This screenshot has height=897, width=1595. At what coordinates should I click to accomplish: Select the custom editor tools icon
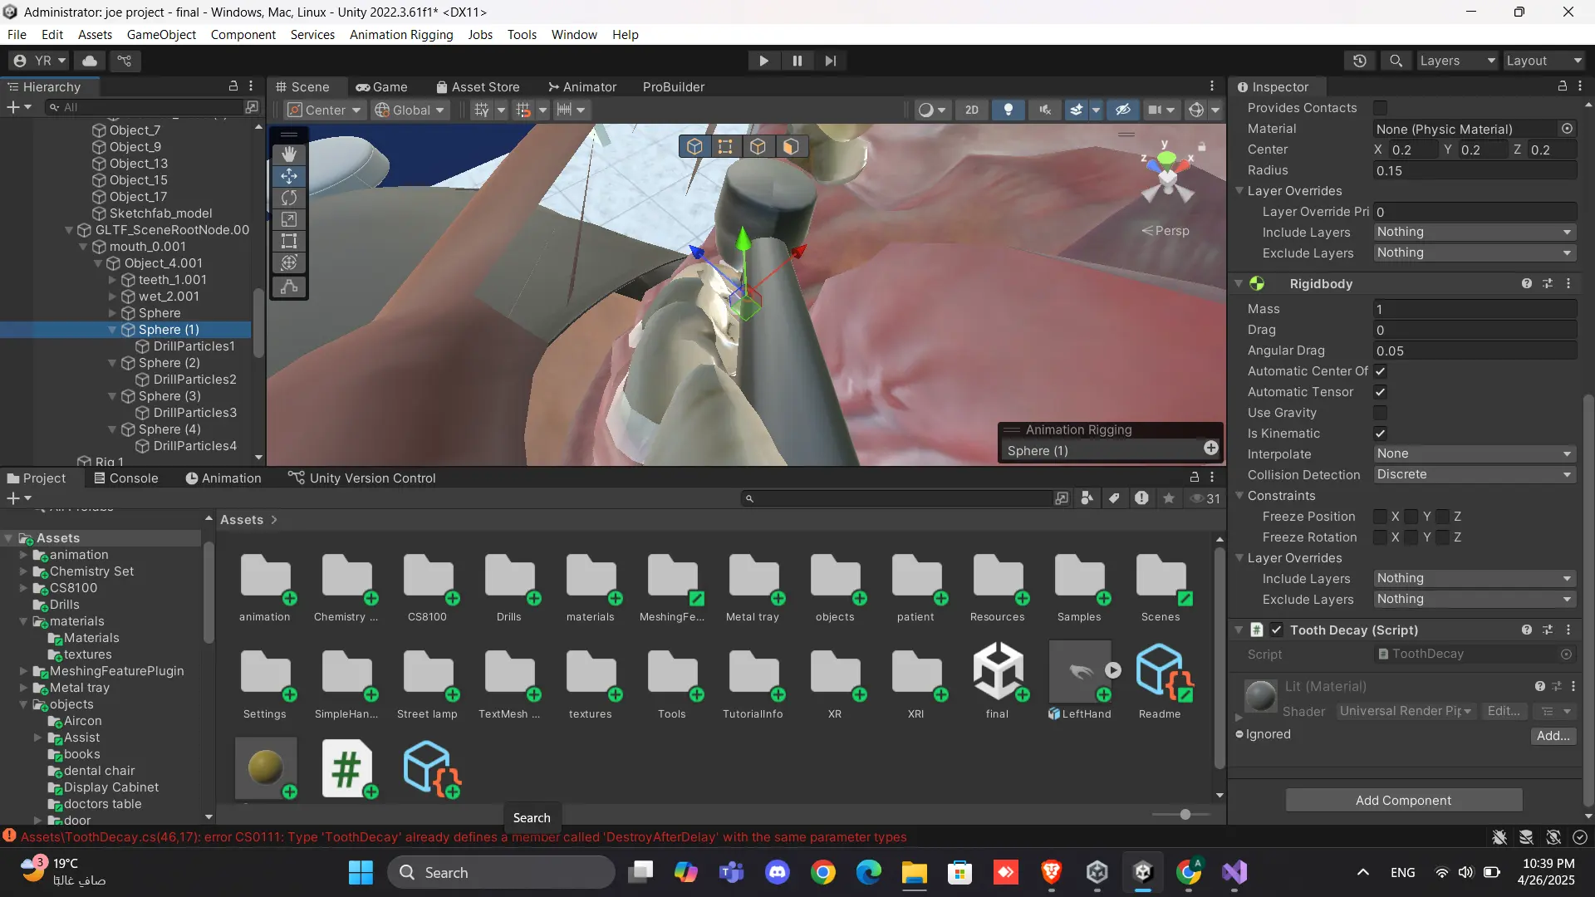point(289,287)
